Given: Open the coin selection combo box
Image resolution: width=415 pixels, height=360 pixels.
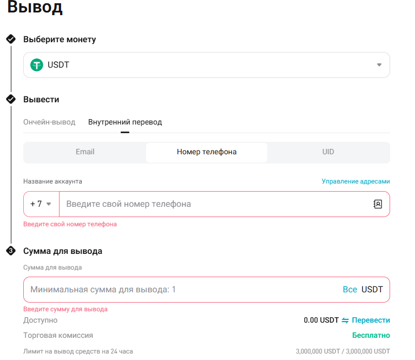Looking at the screenshot, I should point(207,65).
